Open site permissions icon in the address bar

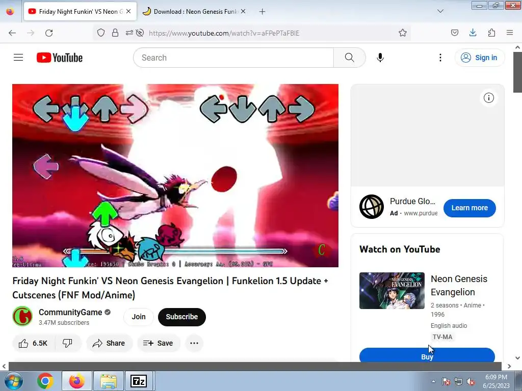(x=129, y=33)
